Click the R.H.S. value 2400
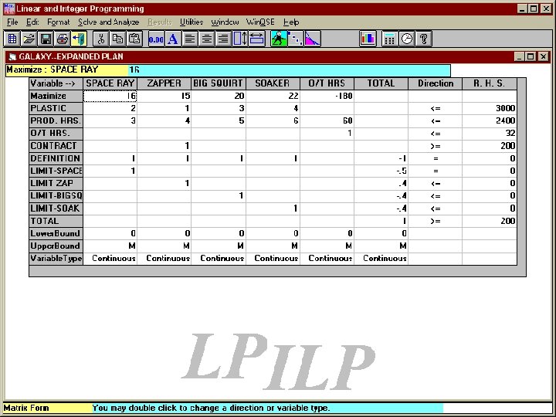 pyautogui.click(x=490, y=120)
